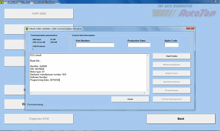Click the 'Programming Date: 20110720' line

coord(45,80)
